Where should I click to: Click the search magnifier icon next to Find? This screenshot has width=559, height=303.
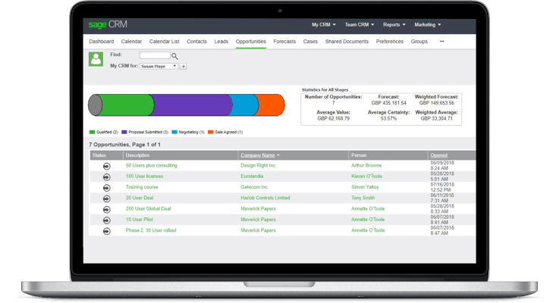pyautogui.click(x=174, y=56)
